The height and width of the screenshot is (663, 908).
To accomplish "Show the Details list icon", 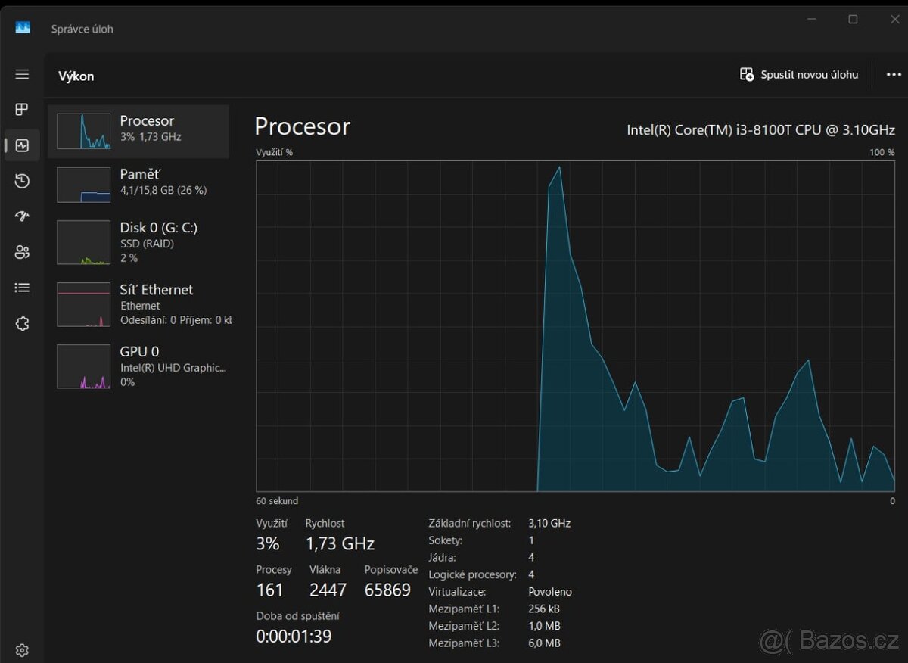I will tap(22, 288).
